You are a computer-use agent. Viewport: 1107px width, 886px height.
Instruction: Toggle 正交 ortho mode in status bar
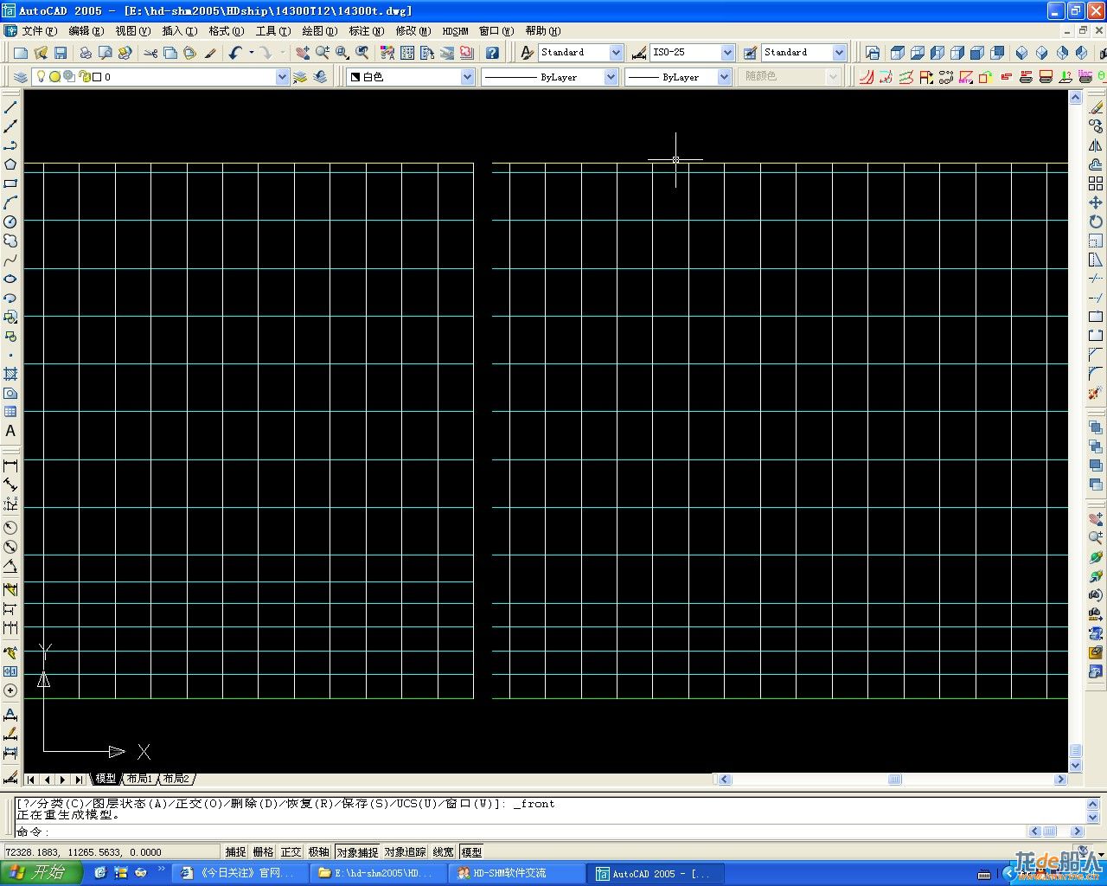[291, 852]
